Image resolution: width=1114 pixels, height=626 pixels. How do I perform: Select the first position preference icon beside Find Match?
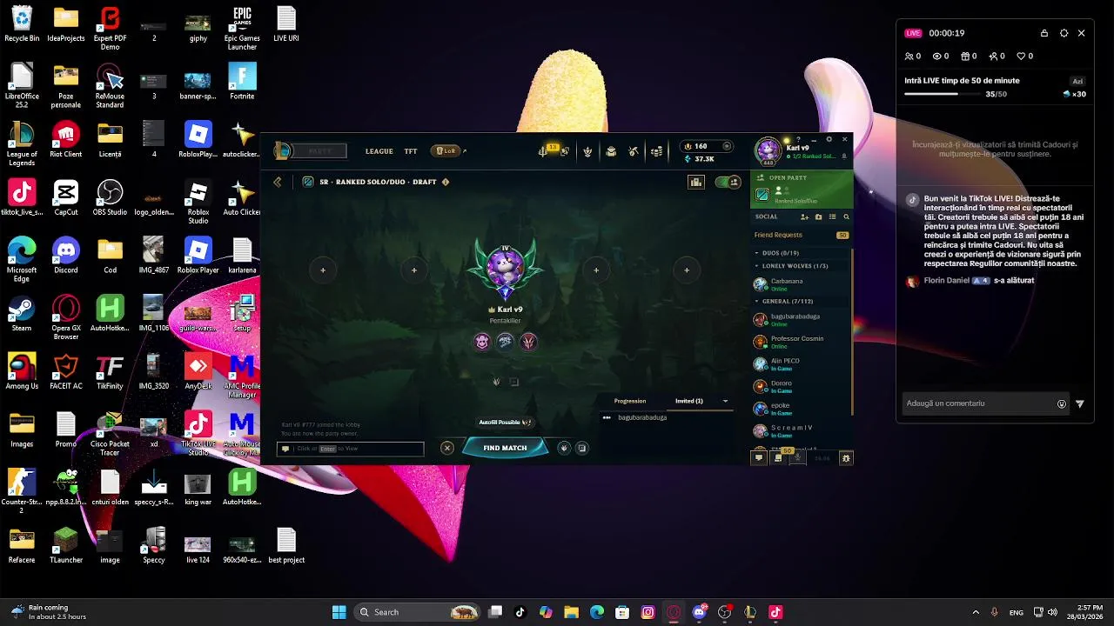[x=564, y=448]
